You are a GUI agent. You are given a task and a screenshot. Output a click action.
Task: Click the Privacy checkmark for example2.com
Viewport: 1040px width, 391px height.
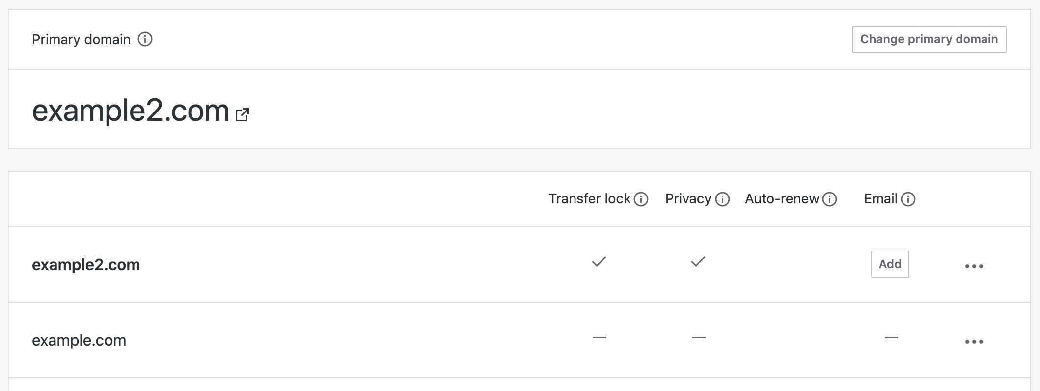pyautogui.click(x=698, y=262)
